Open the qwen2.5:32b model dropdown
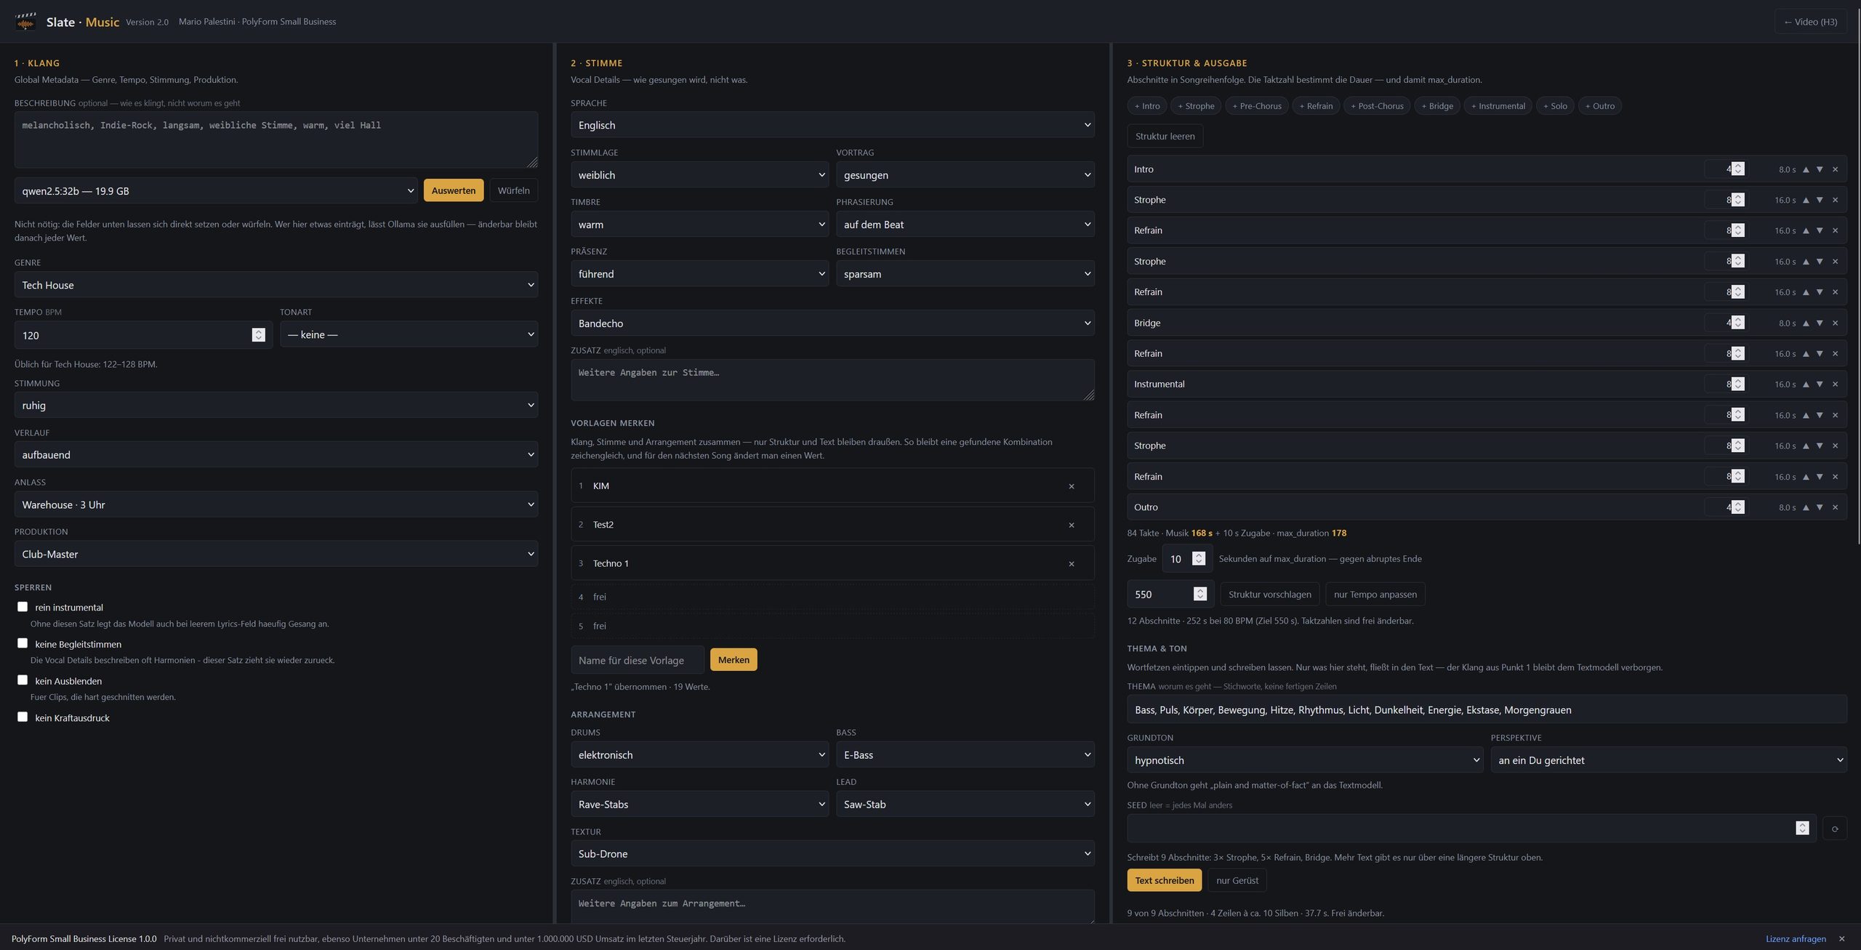 (x=216, y=191)
